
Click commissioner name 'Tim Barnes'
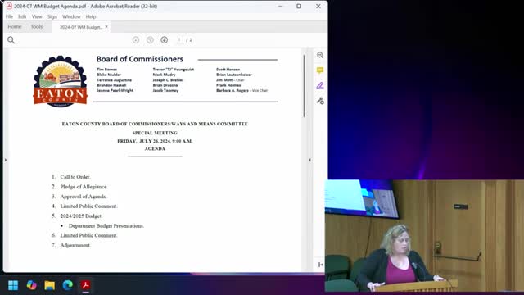107,70
